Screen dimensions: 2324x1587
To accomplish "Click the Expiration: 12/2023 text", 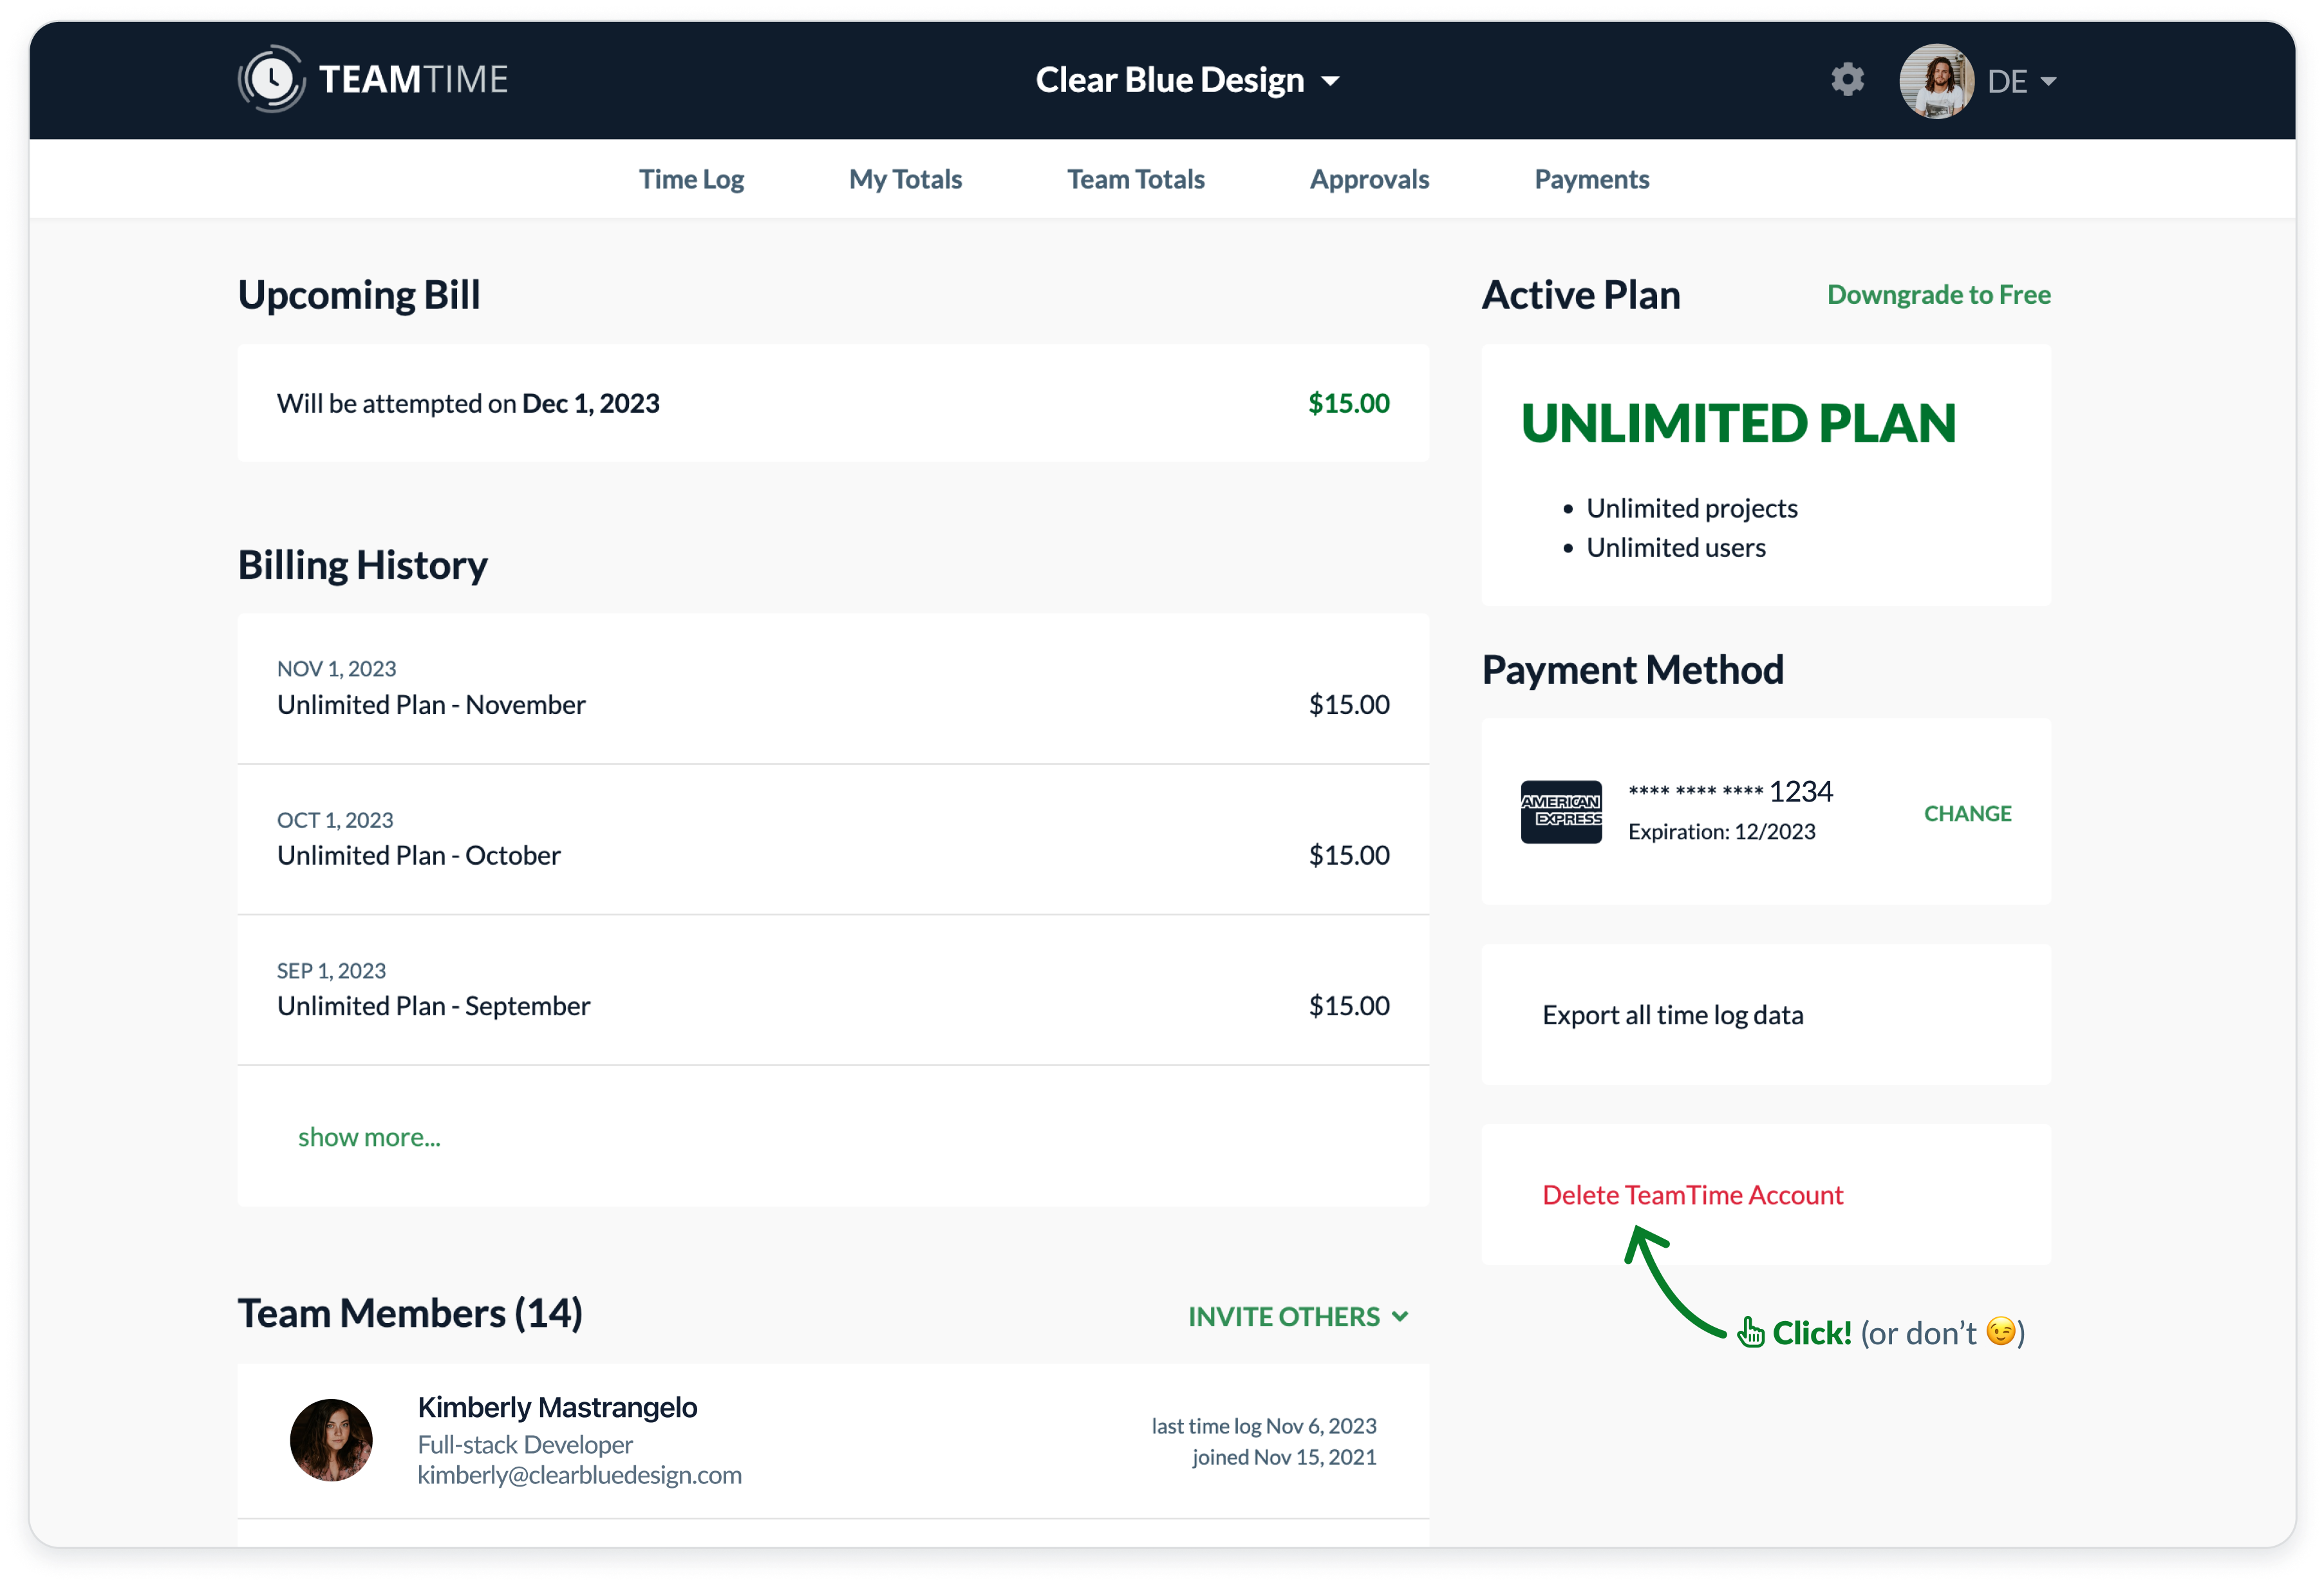I will [x=1721, y=832].
